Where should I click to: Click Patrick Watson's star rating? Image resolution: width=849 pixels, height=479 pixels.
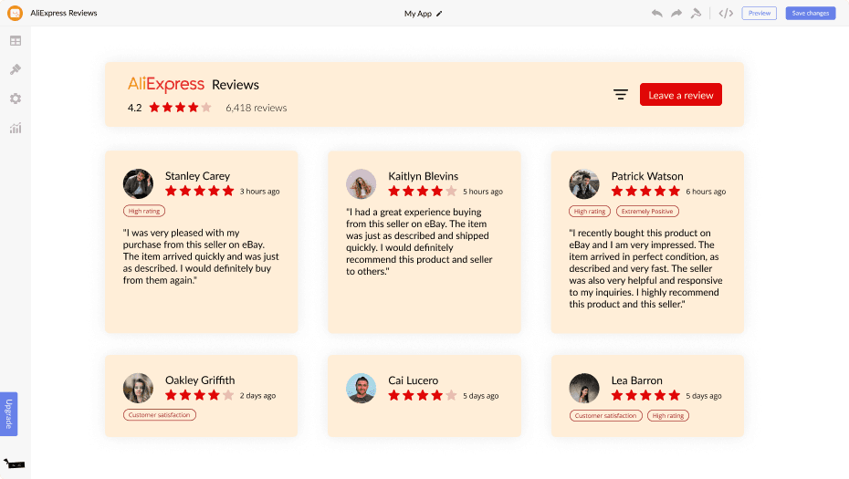(x=645, y=191)
